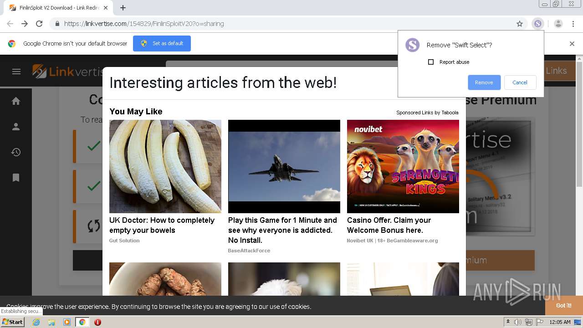
Task: Click the taskbar clock showing 12:05 AM
Action: [x=560, y=322]
